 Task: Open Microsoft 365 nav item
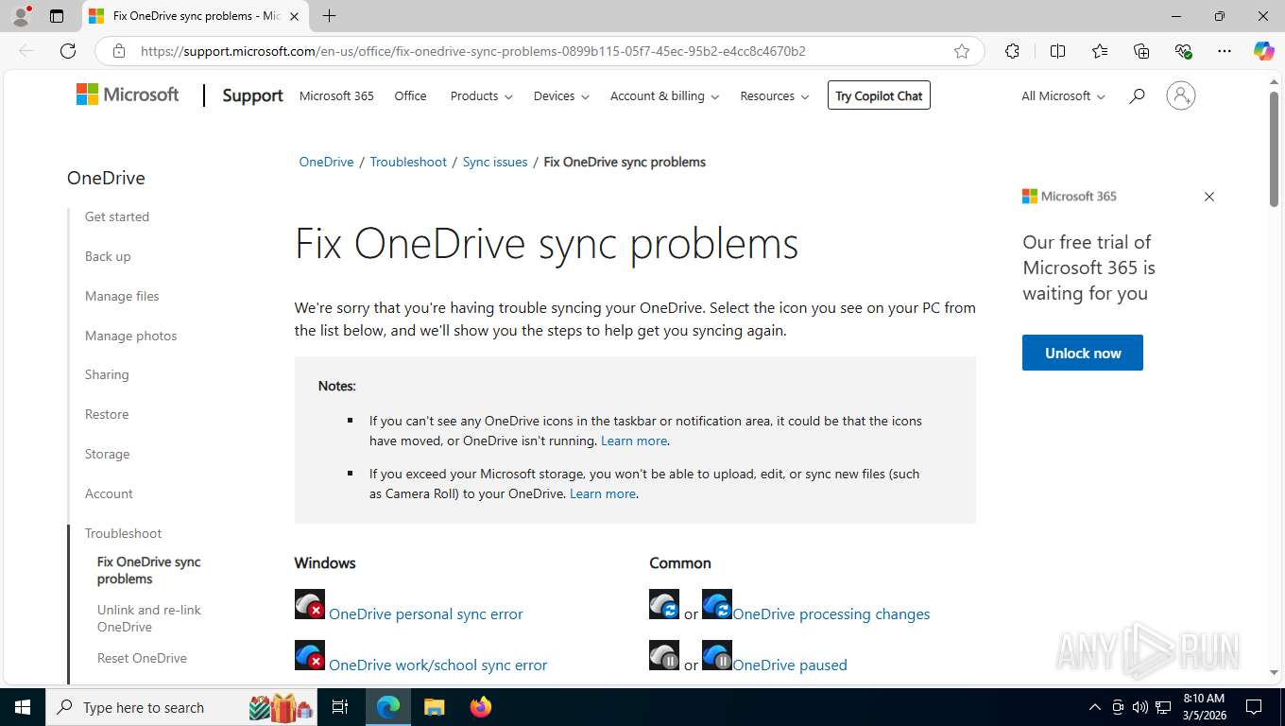pos(336,95)
